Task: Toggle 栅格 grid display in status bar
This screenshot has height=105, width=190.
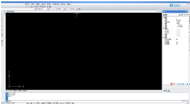Action: point(31,103)
